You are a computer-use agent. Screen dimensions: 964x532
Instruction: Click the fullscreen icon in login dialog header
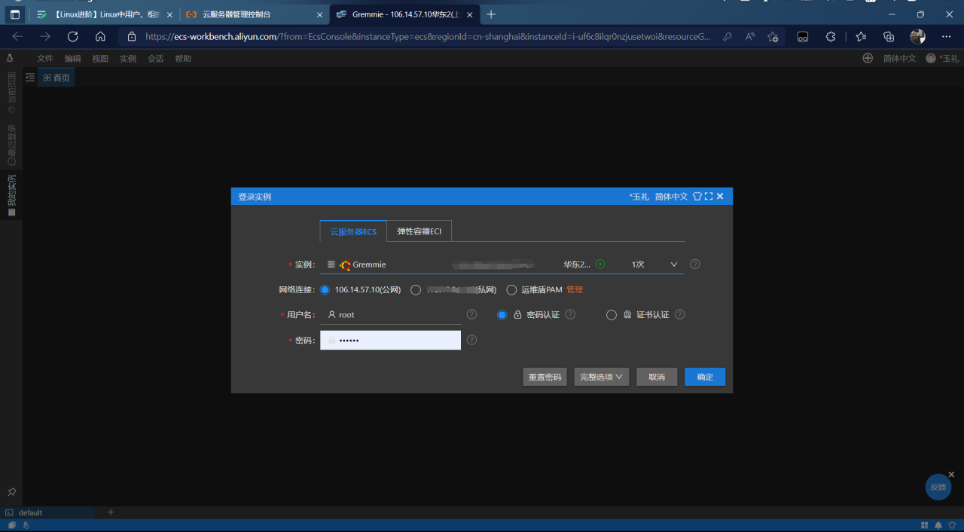click(x=709, y=196)
